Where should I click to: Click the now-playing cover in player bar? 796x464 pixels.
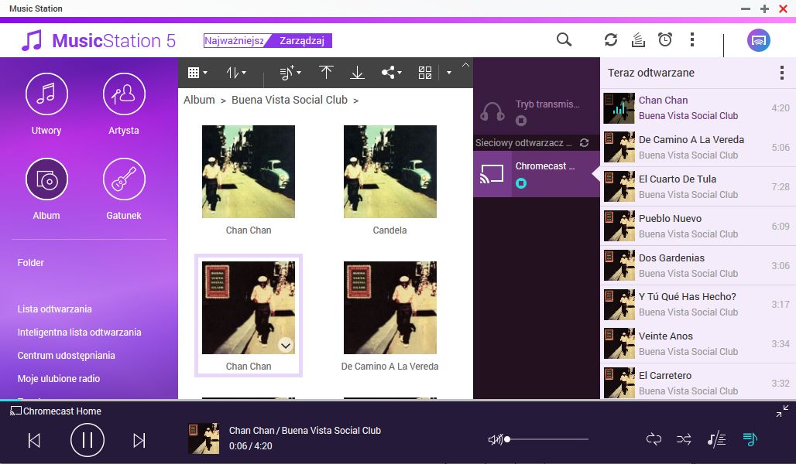tap(204, 438)
